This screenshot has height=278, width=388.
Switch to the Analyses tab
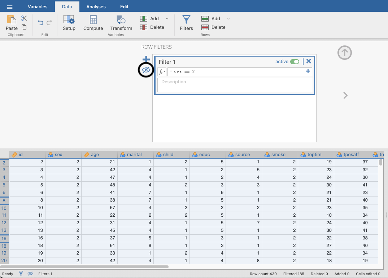click(x=96, y=6)
